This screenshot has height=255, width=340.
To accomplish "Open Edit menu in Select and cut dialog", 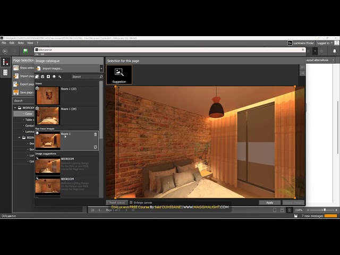I will pos(42,54).
